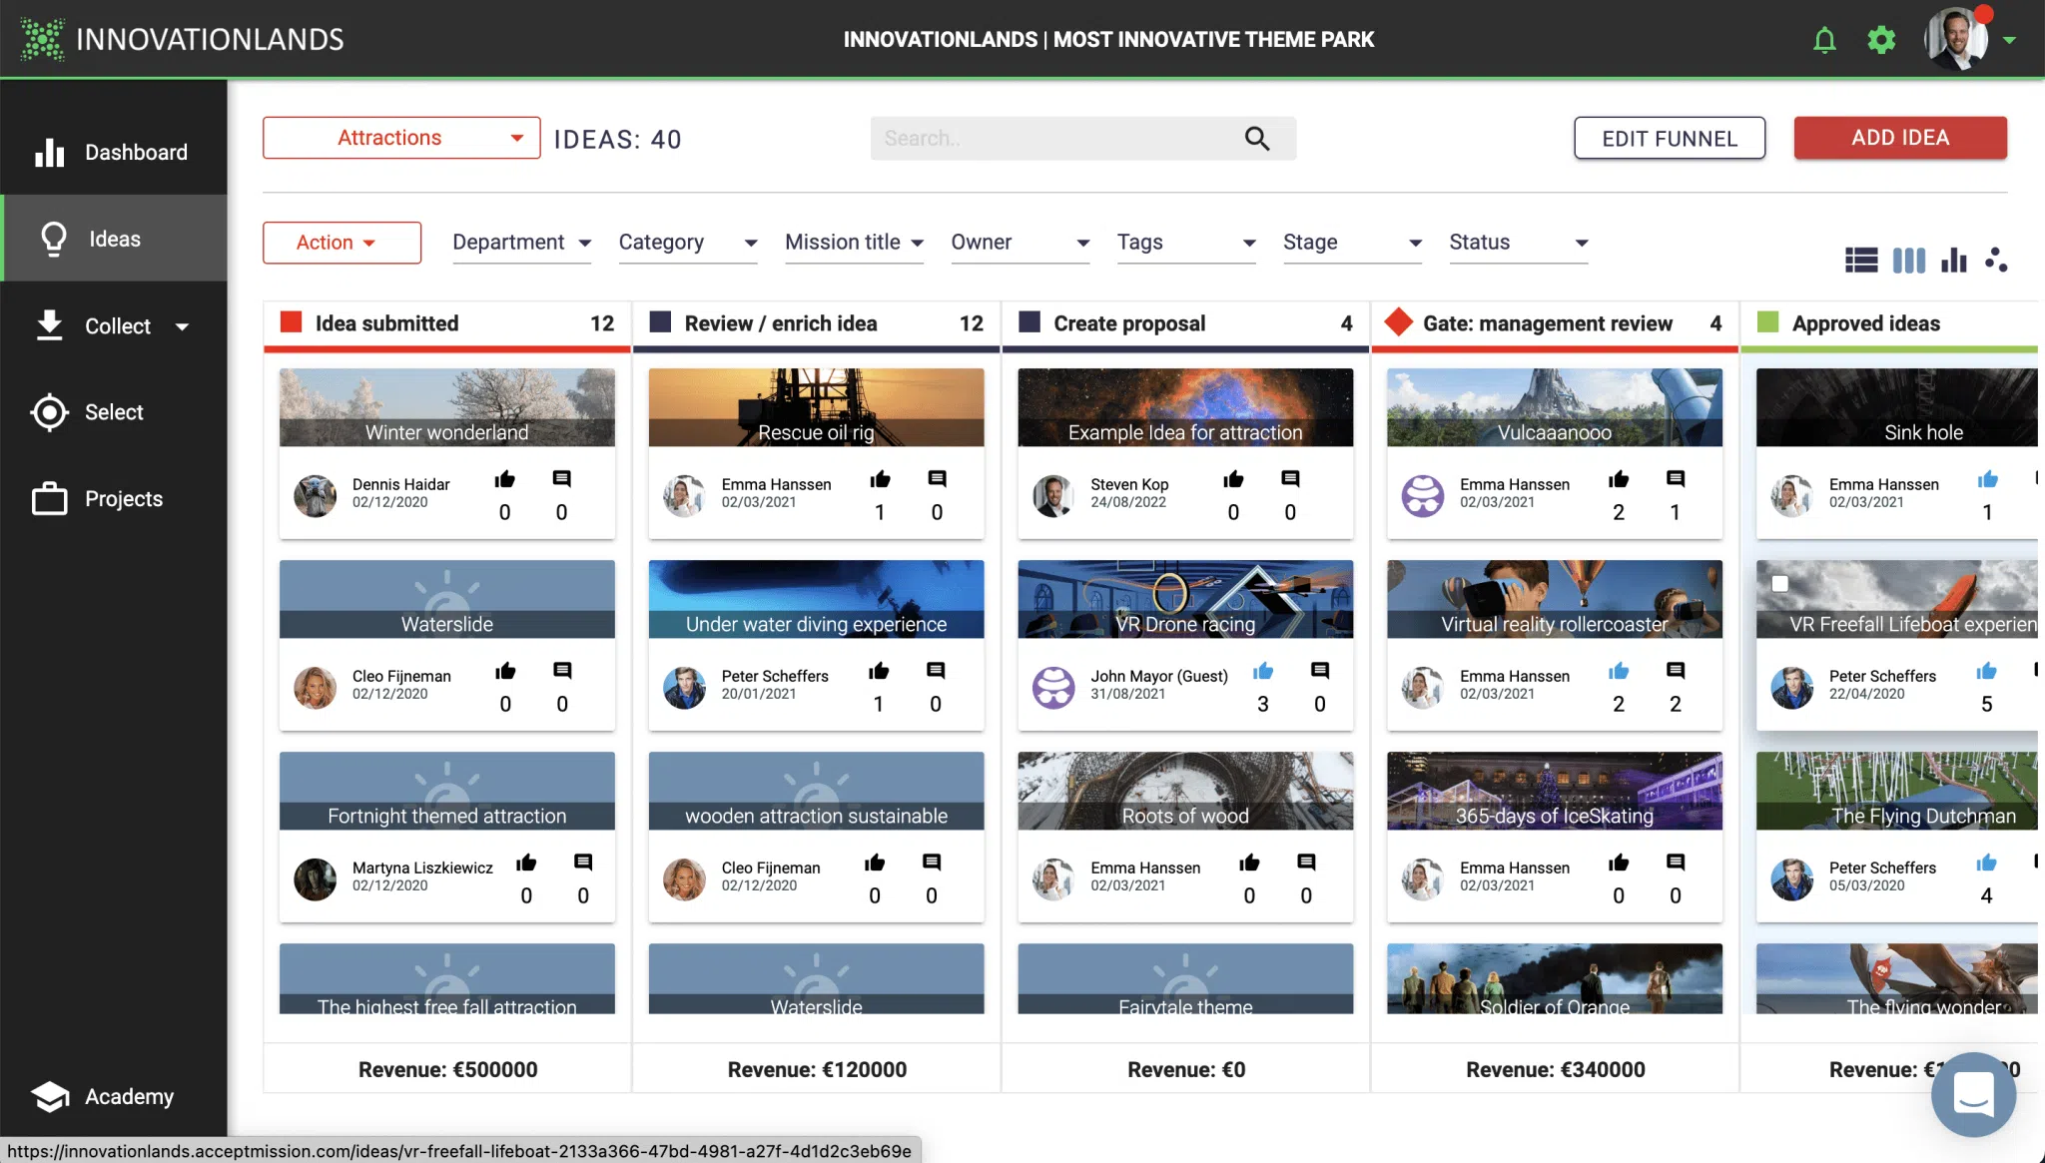2045x1163 pixels.
Task: Switch to list view icon
Action: (1861, 261)
